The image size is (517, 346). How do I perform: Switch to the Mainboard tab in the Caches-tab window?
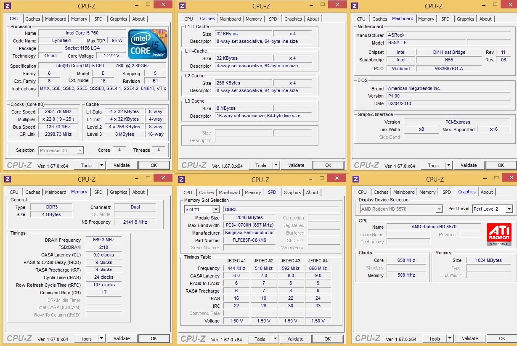tap(230, 19)
